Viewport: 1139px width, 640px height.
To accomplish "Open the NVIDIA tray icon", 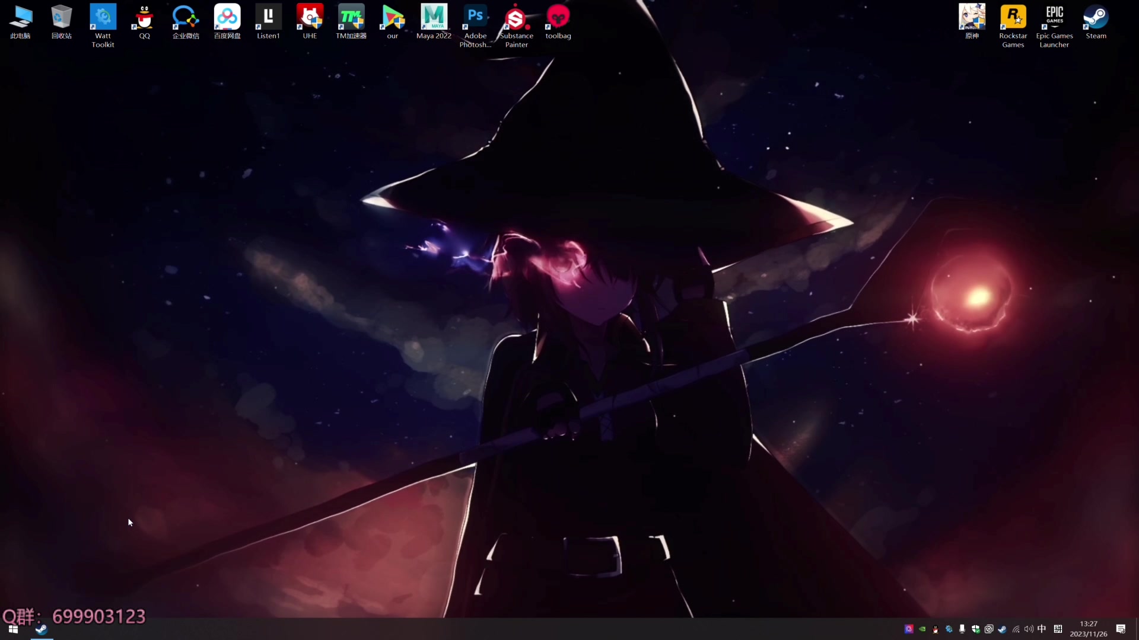I will click(x=922, y=629).
